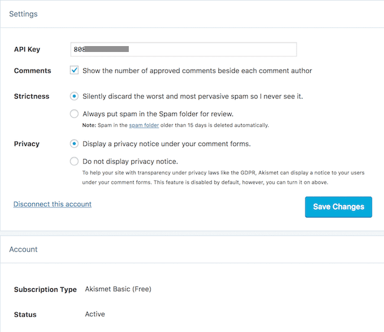The width and height of the screenshot is (384, 332).
Task: Click the 'Display a privacy notice' label text
Action: coord(167,144)
